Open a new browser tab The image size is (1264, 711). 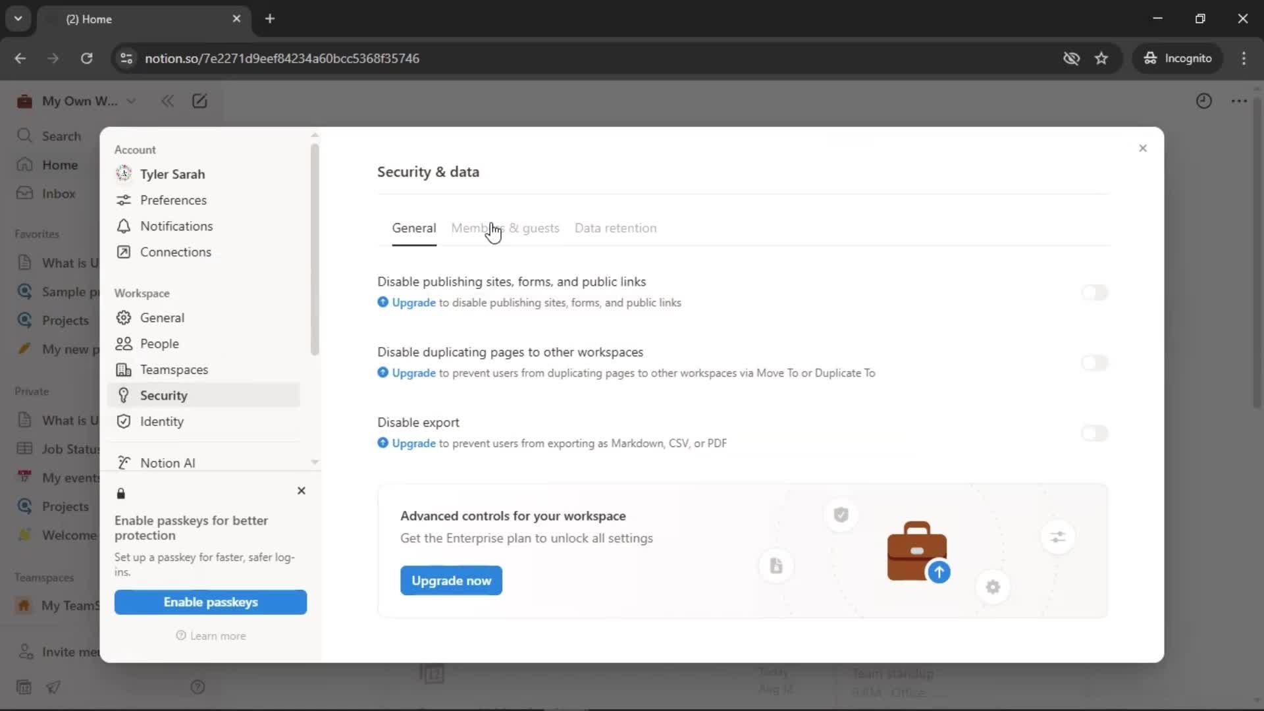click(x=270, y=18)
